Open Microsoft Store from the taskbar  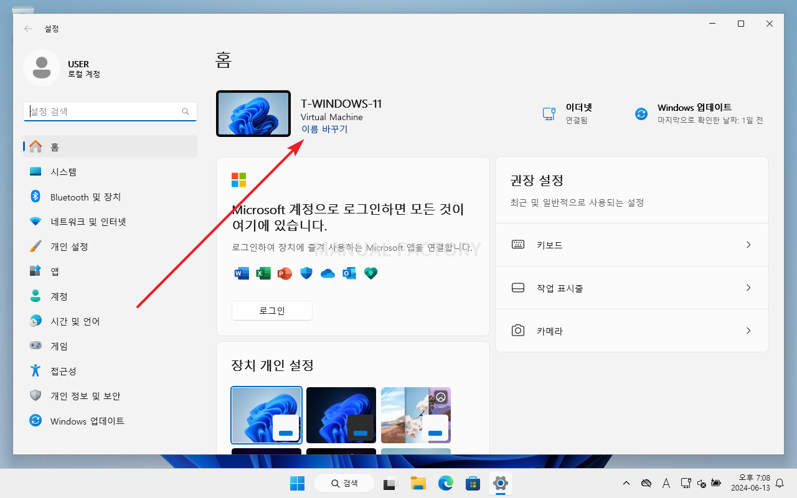pyautogui.click(x=473, y=483)
